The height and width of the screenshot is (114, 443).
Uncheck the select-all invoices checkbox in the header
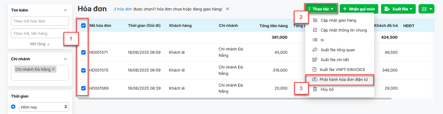(x=83, y=25)
